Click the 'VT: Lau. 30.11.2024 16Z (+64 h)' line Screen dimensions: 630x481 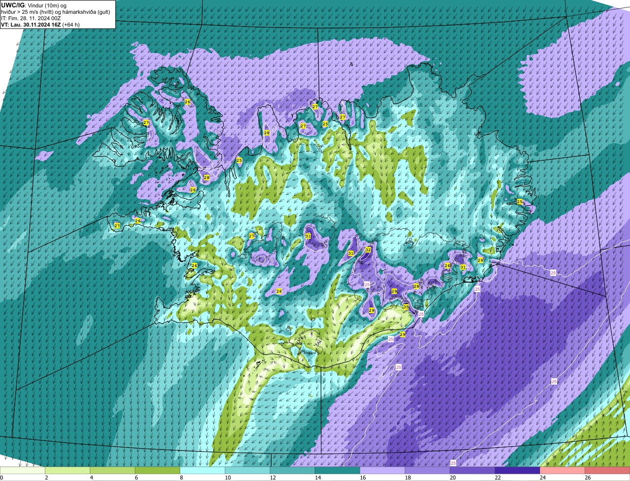click(x=40, y=24)
